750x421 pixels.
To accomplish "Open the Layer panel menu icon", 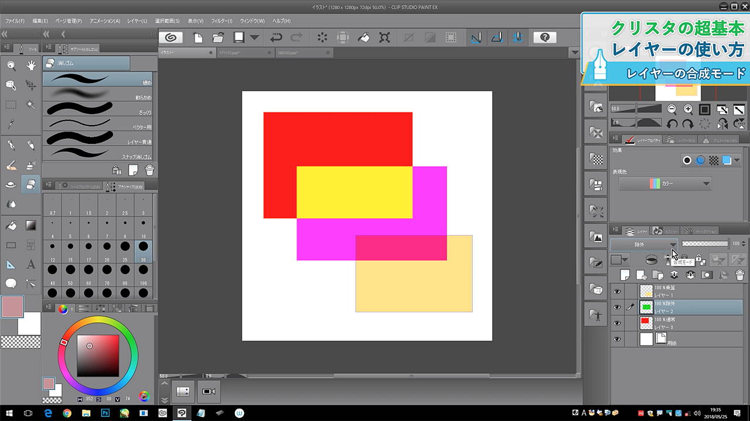I will (x=614, y=230).
